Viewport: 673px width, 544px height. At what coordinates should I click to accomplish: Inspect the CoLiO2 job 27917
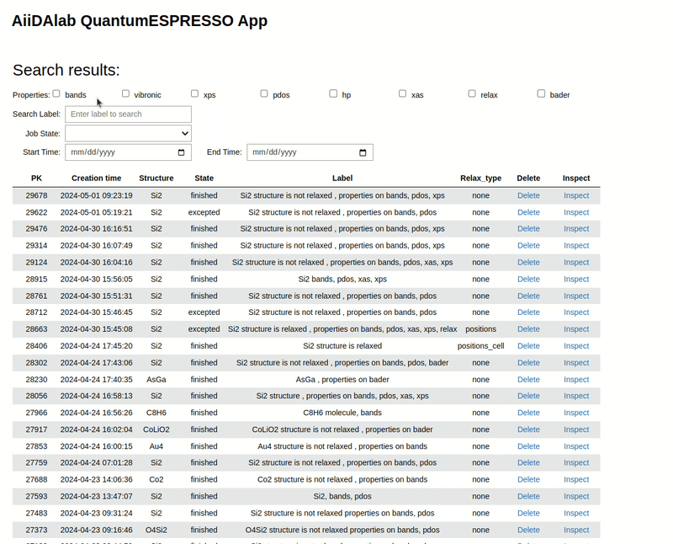click(x=576, y=429)
